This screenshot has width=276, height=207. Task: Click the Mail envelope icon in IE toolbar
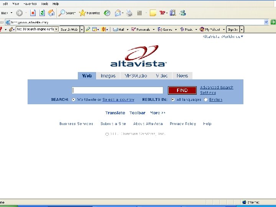coord(118,13)
